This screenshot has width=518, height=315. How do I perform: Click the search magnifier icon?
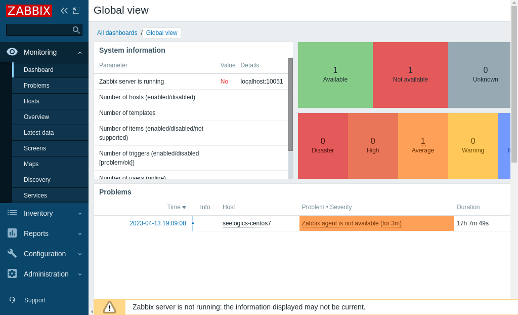(76, 30)
